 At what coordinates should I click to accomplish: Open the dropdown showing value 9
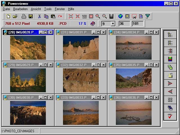113,24
